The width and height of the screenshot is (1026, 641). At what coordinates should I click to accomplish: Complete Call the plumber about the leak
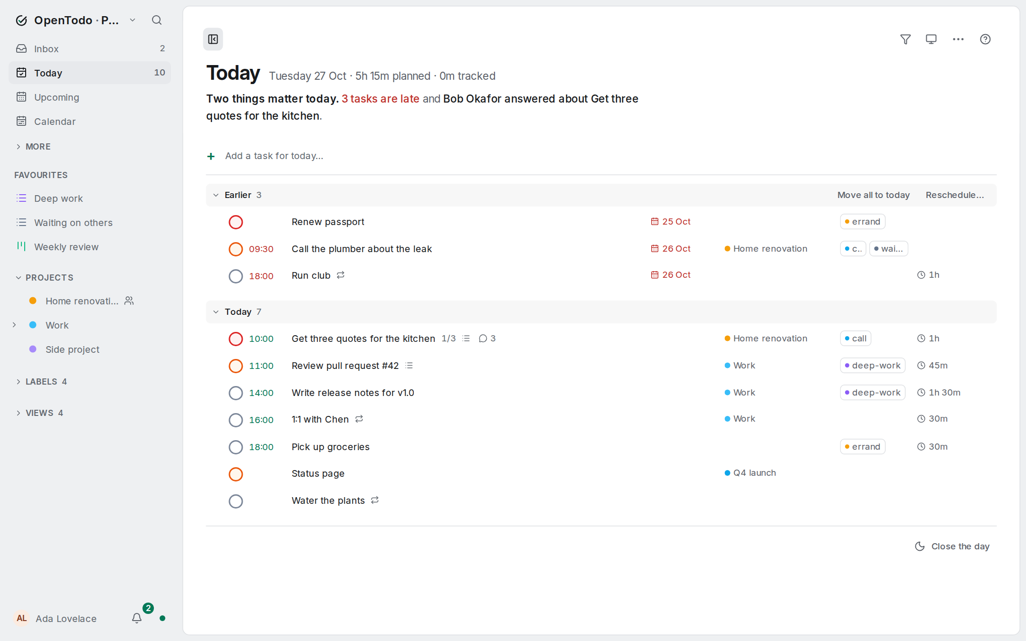(x=236, y=249)
